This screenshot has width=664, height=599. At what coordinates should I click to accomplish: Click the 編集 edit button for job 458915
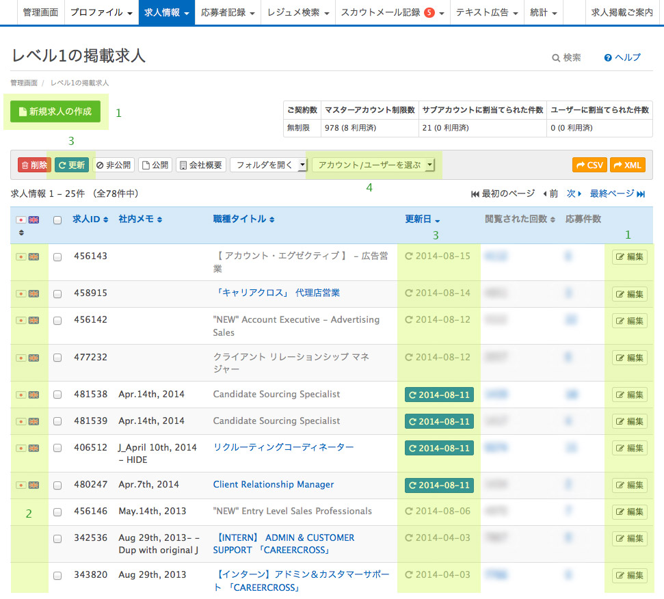(630, 294)
